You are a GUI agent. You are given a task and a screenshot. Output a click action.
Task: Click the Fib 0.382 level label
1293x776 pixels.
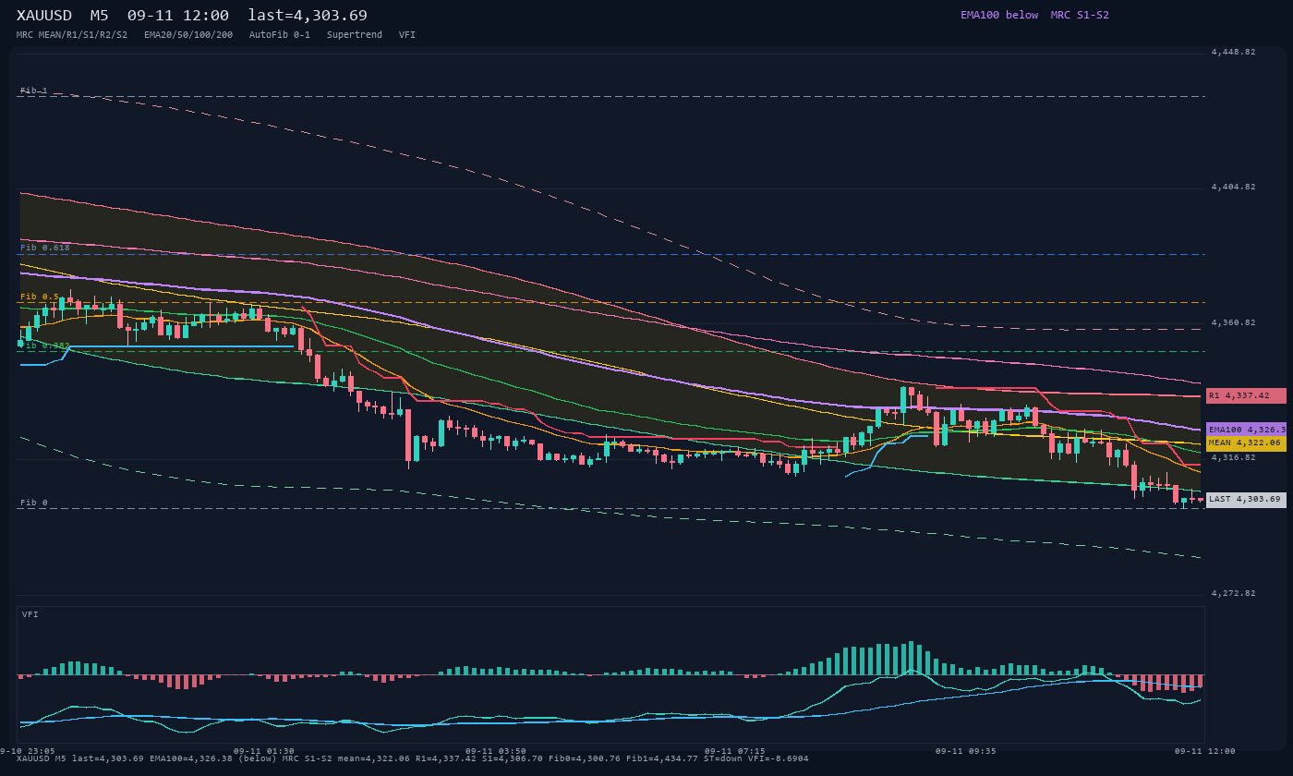[45, 346]
